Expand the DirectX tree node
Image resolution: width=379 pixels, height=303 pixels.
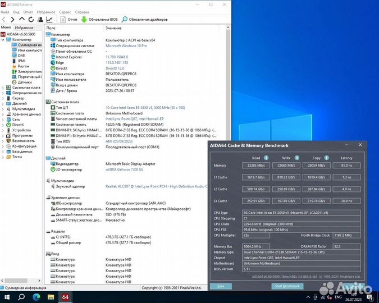coord(3,125)
